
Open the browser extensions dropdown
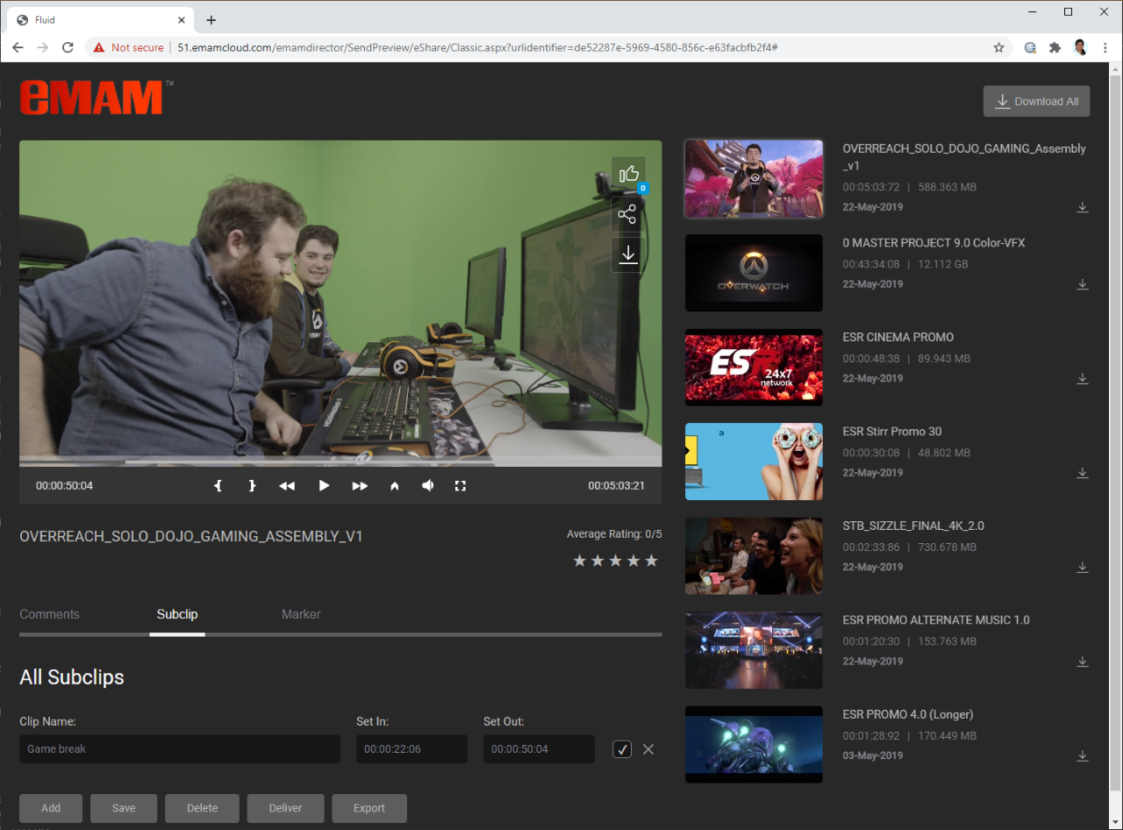(x=1055, y=47)
